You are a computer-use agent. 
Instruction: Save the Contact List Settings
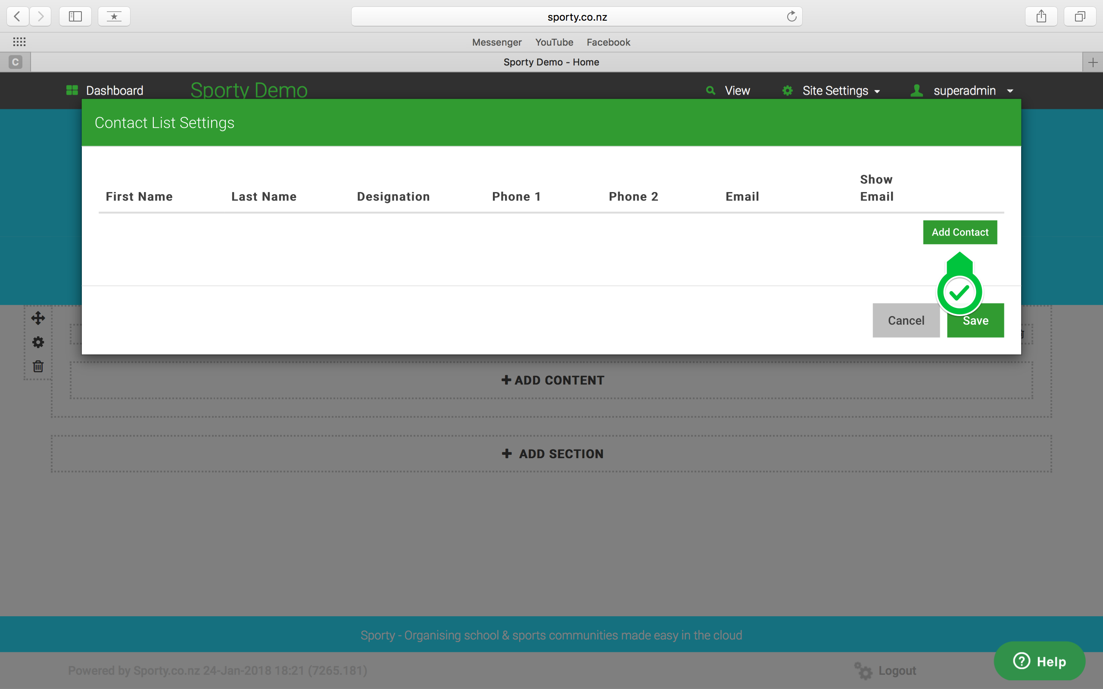(x=975, y=320)
